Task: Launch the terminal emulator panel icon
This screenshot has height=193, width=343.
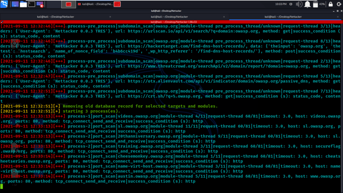Action: 32,4
